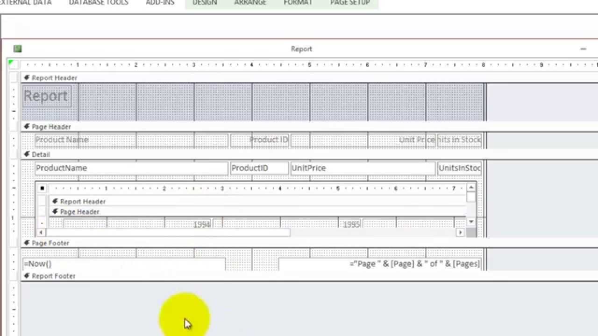Select the =Now() date text box

point(124,264)
